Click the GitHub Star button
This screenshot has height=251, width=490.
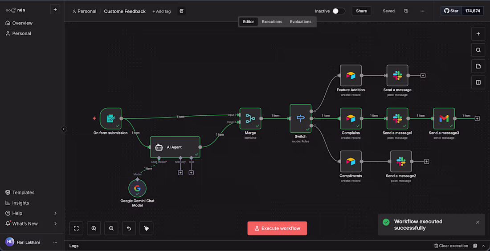452,11
